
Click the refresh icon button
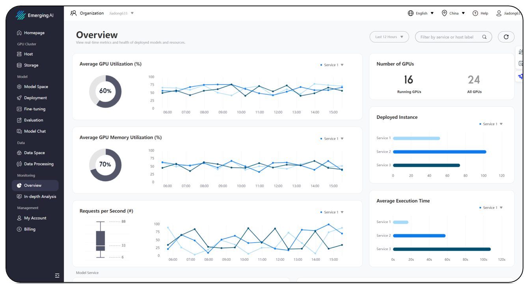click(506, 37)
